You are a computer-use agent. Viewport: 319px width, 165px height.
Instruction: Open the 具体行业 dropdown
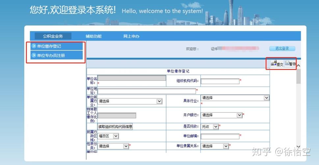tap(235, 98)
